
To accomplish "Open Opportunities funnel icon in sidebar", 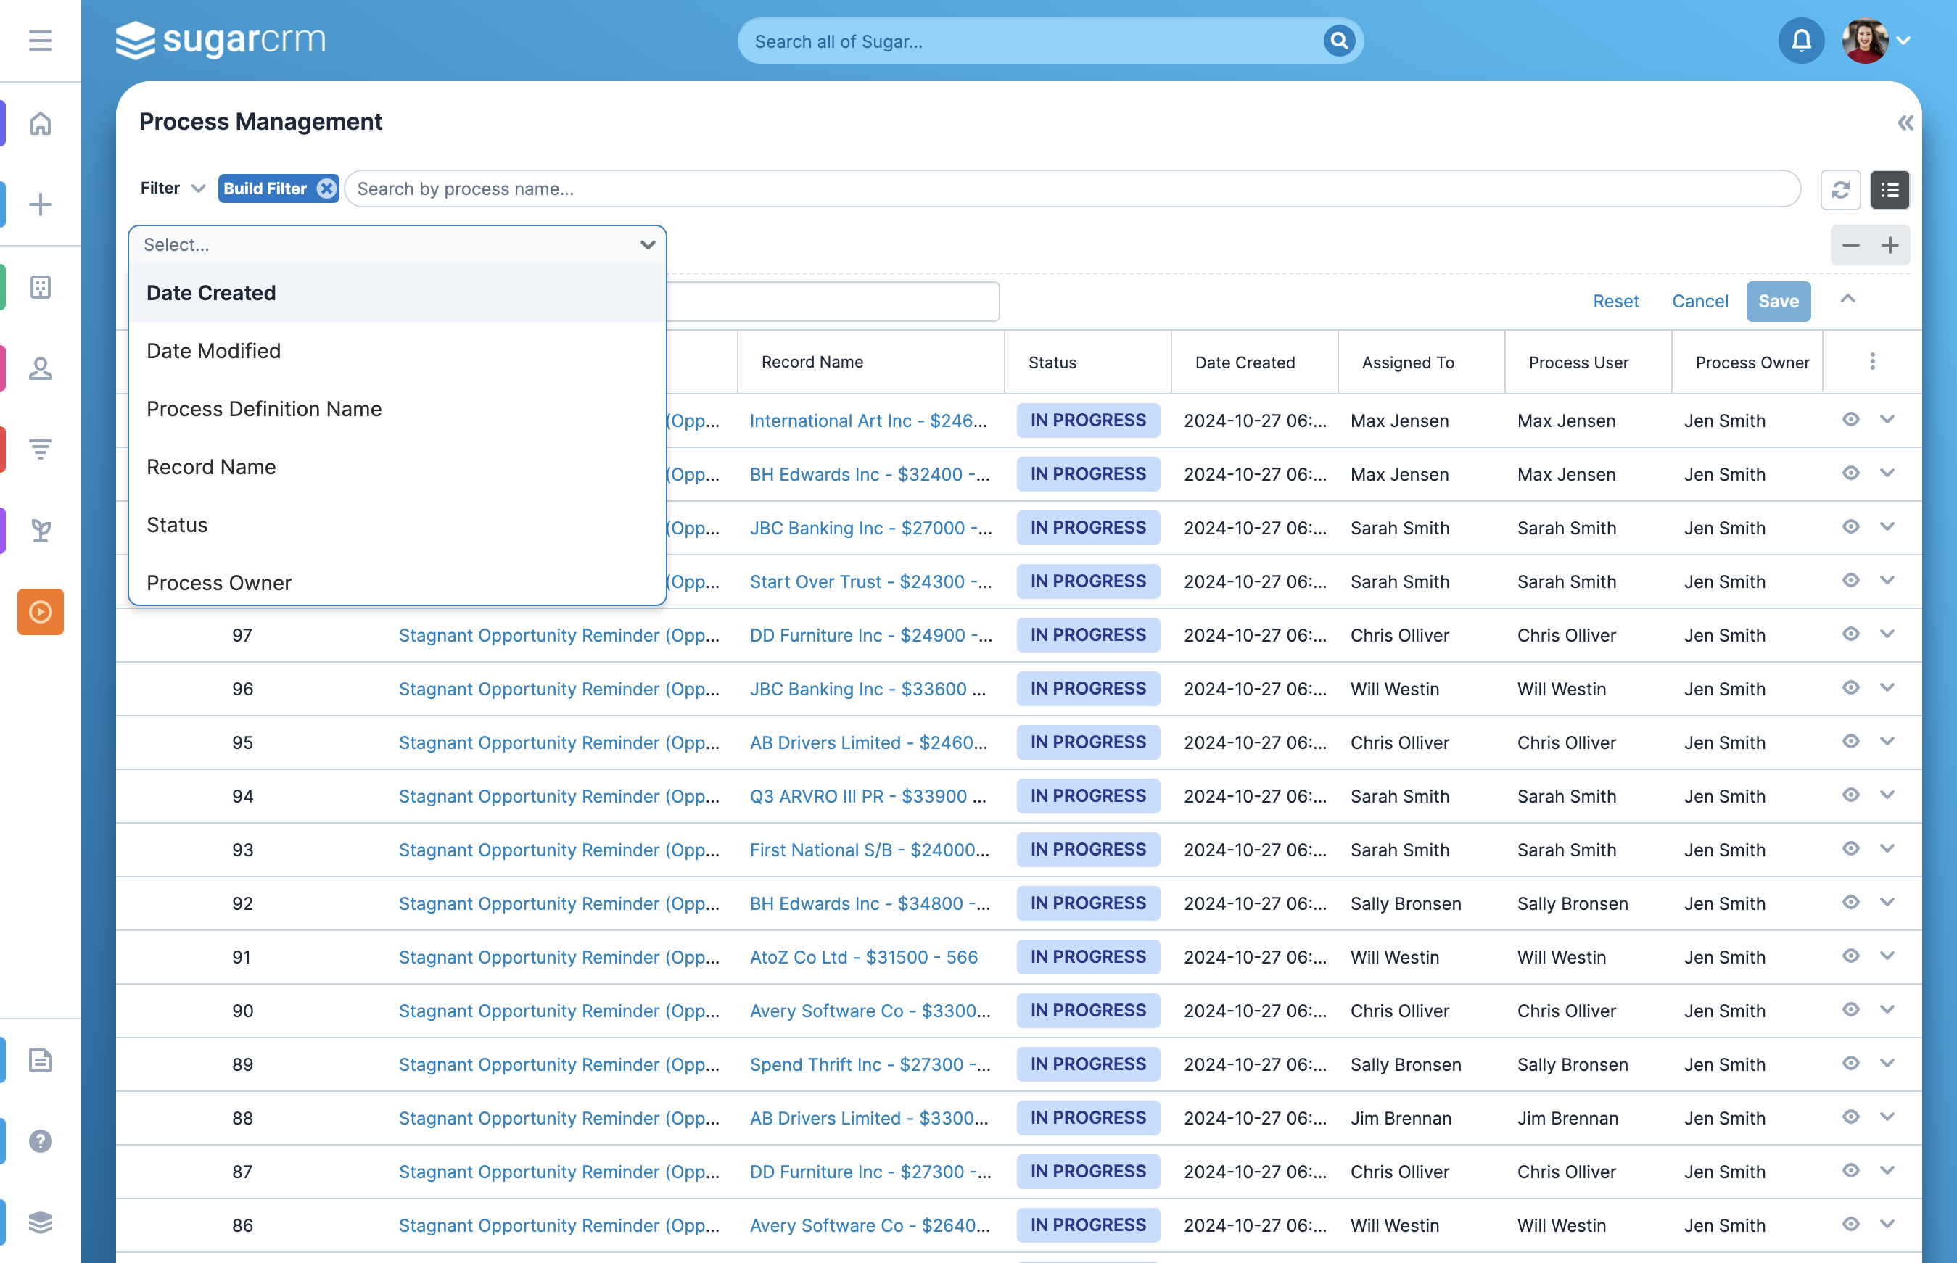I will click(40, 449).
